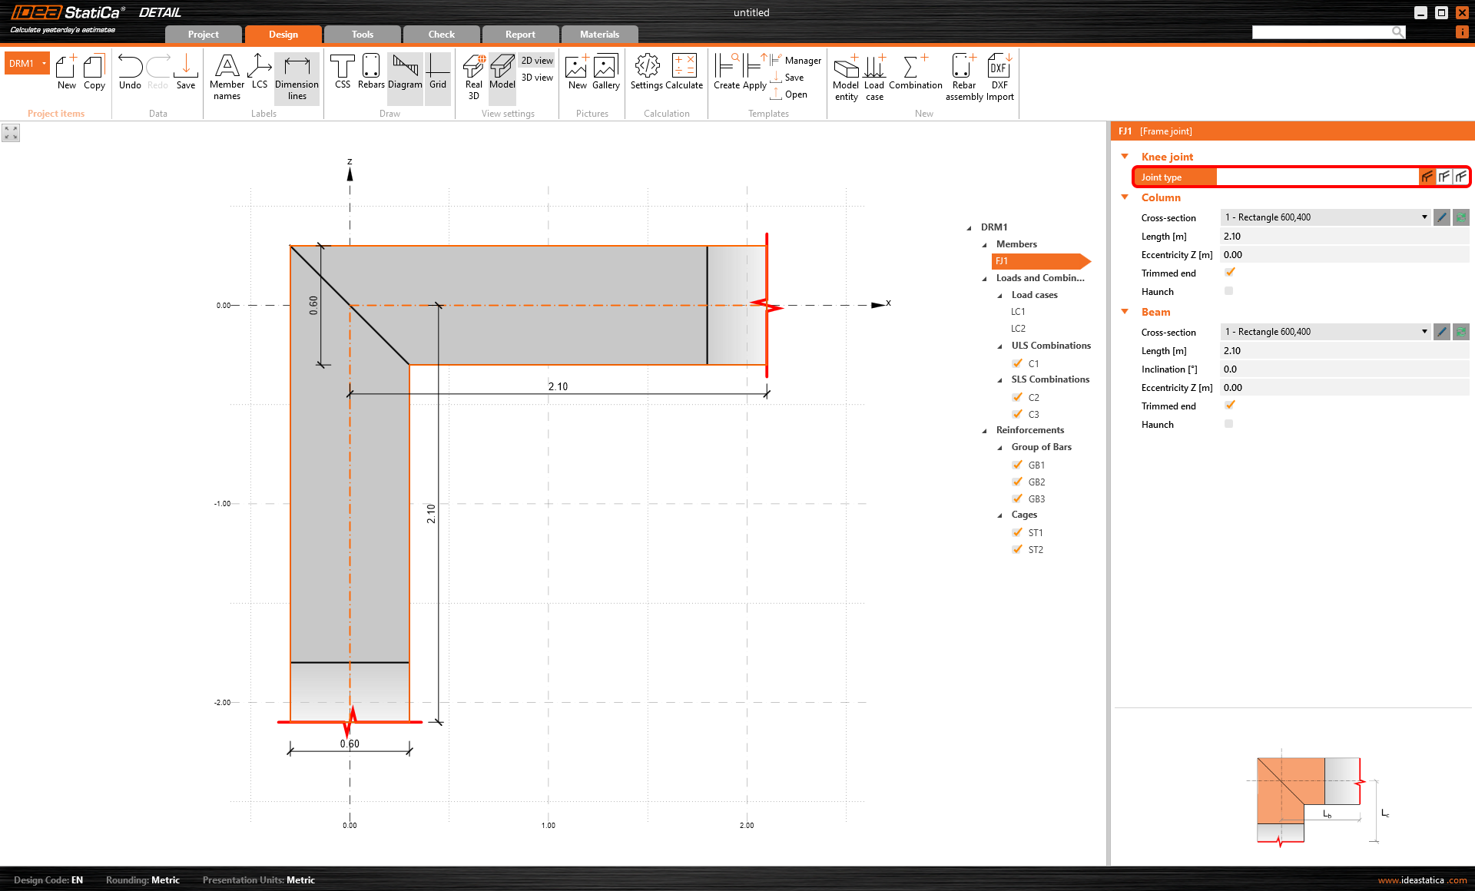Collapse the Reinforcements tree node
The image size is (1475, 891).
985,430
